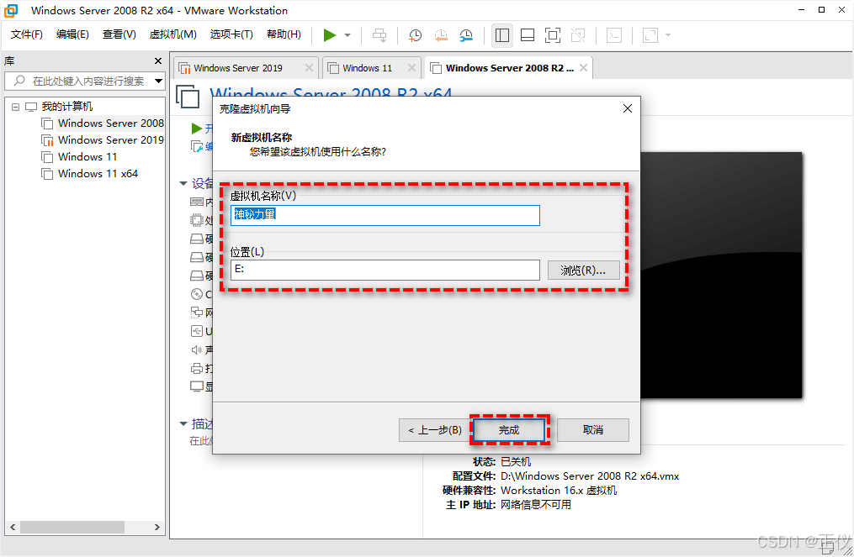Click the printer device icon
This screenshot has width=854, height=557.
tap(197, 368)
